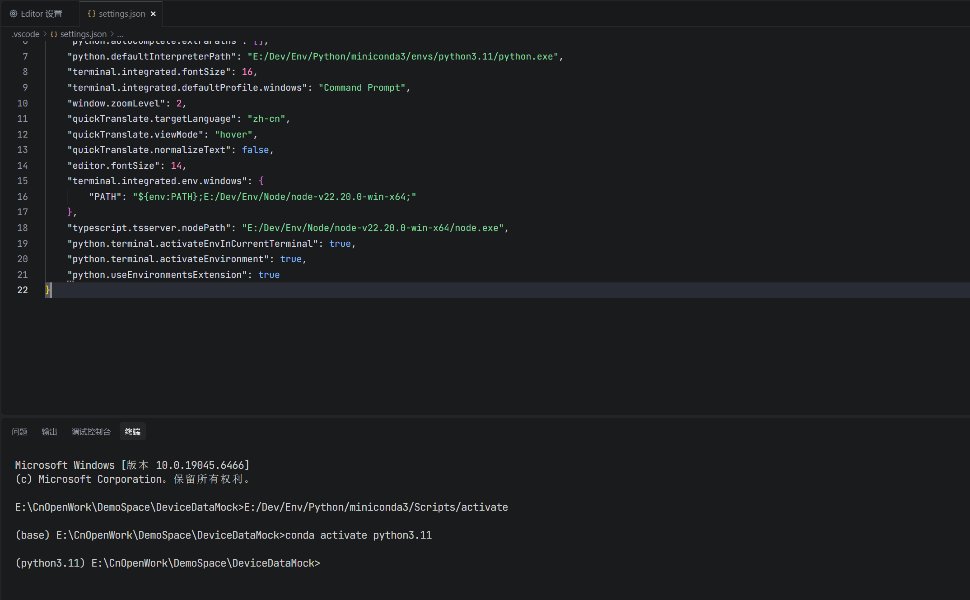Click the terminal prompt line with (python3.11)
The width and height of the screenshot is (970, 600).
pos(168,563)
